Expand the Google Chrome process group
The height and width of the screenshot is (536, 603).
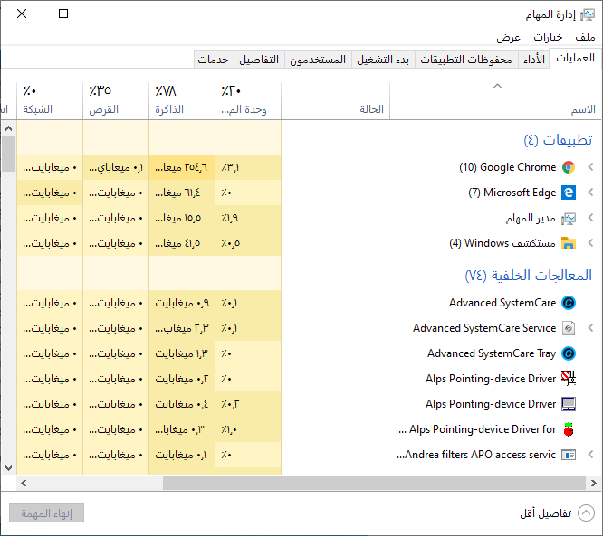point(591,167)
